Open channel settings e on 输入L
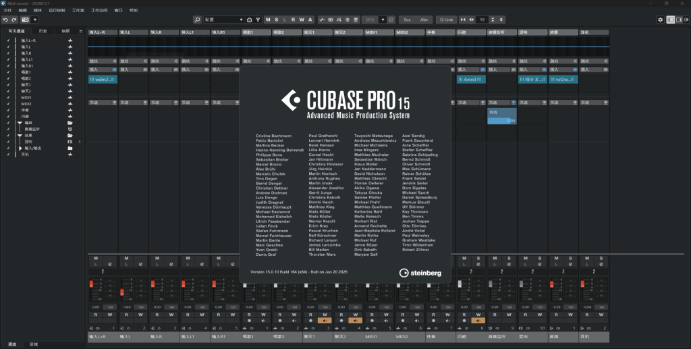Image resolution: width=691 pixels, height=349 pixels. tap(140, 264)
